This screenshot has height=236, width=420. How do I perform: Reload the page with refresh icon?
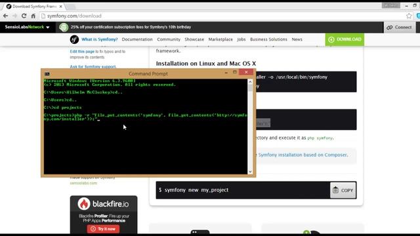[24, 16]
